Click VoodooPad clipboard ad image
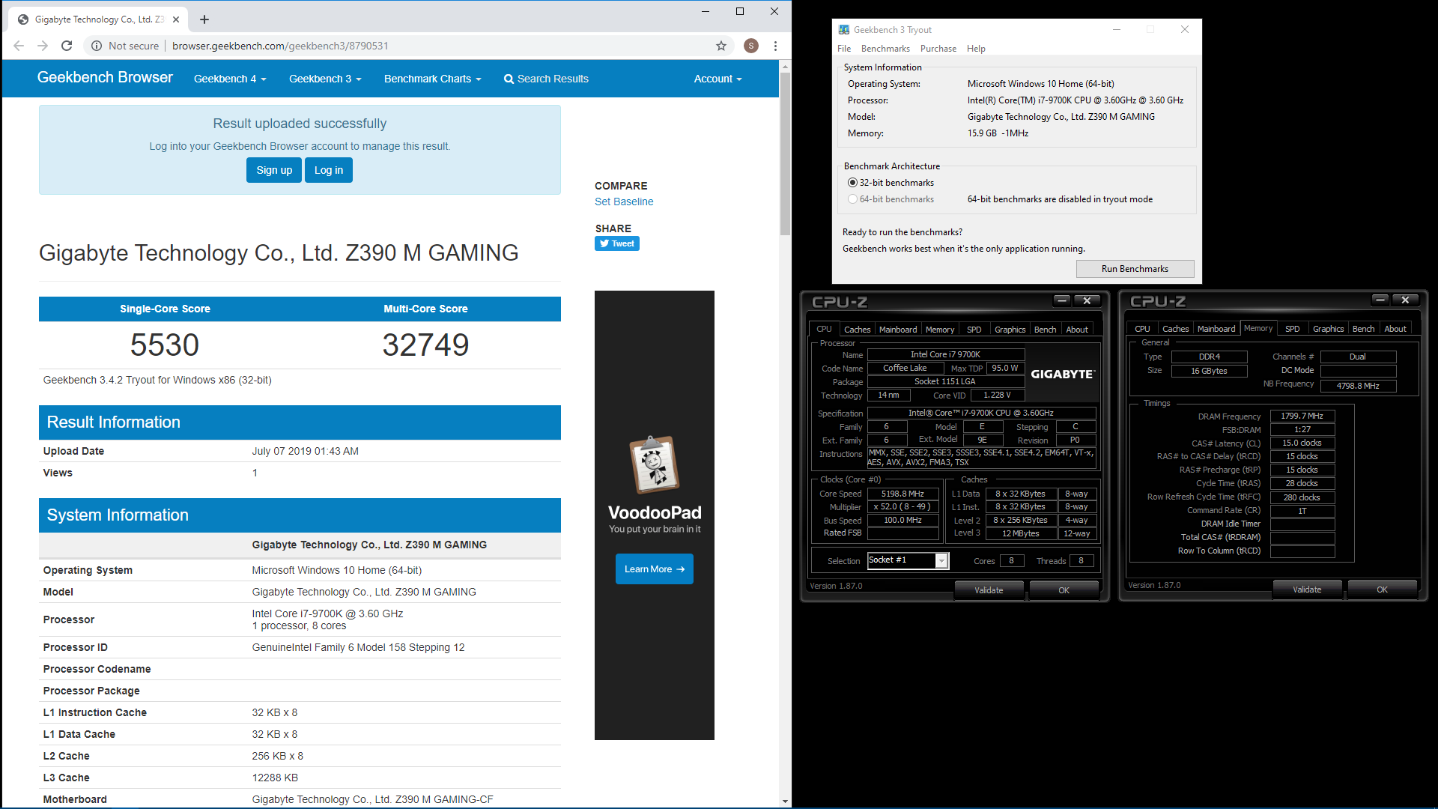The width and height of the screenshot is (1438, 809). click(655, 464)
